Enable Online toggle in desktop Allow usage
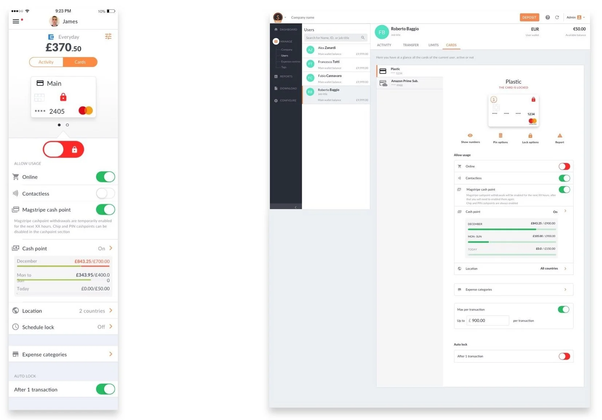Viewport: 602px width, 420px height. tap(564, 166)
